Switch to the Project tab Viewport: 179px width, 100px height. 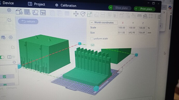pos(37,4)
